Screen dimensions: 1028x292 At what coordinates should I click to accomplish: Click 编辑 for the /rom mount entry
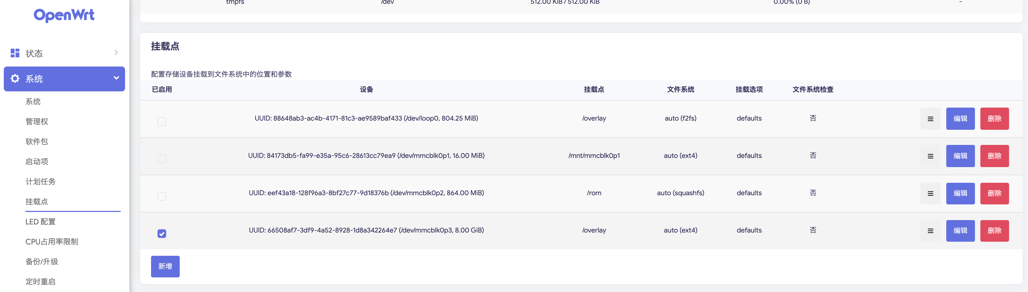(x=960, y=193)
